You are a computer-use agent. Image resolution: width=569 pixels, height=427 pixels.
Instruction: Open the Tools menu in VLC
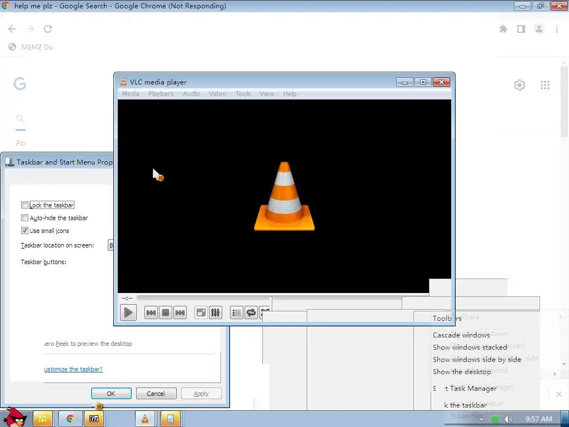coord(243,93)
